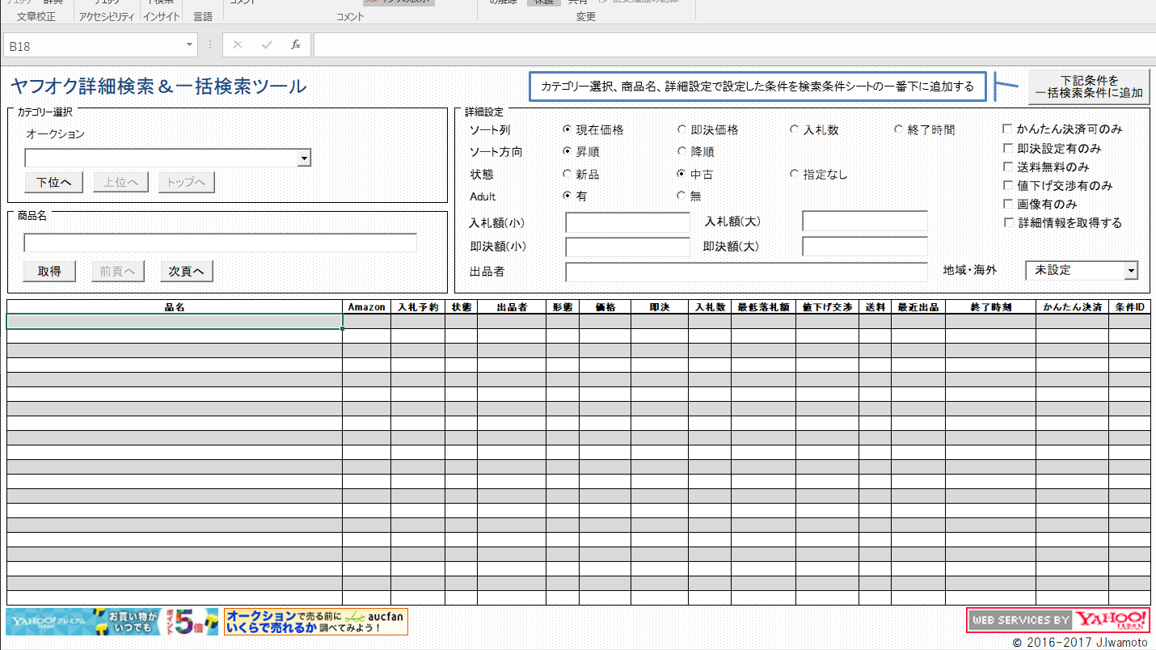This screenshot has height=650, width=1156.
Task: Click the insert function fx icon
Action: click(x=296, y=45)
